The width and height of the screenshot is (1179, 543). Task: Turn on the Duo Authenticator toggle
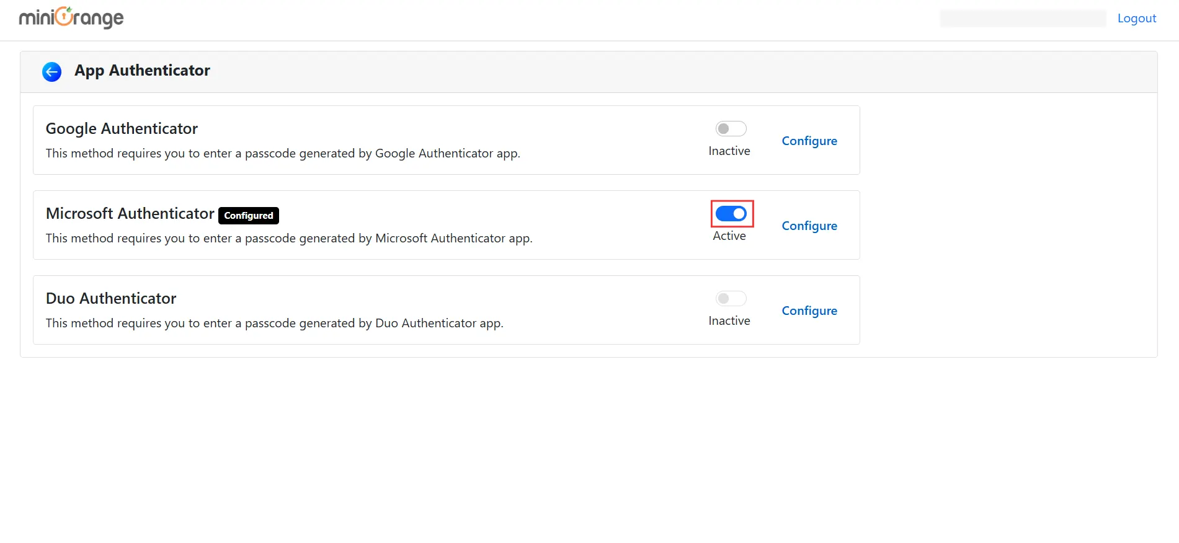point(731,299)
